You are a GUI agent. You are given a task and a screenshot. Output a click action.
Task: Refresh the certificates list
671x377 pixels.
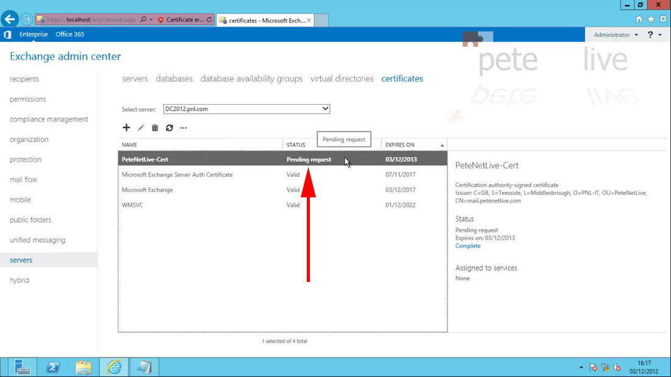(x=170, y=128)
